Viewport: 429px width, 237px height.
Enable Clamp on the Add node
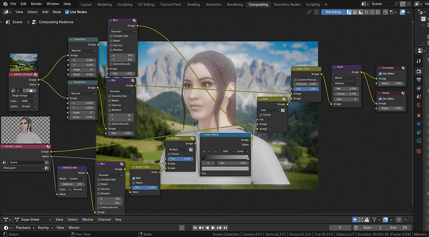coord(261,115)
